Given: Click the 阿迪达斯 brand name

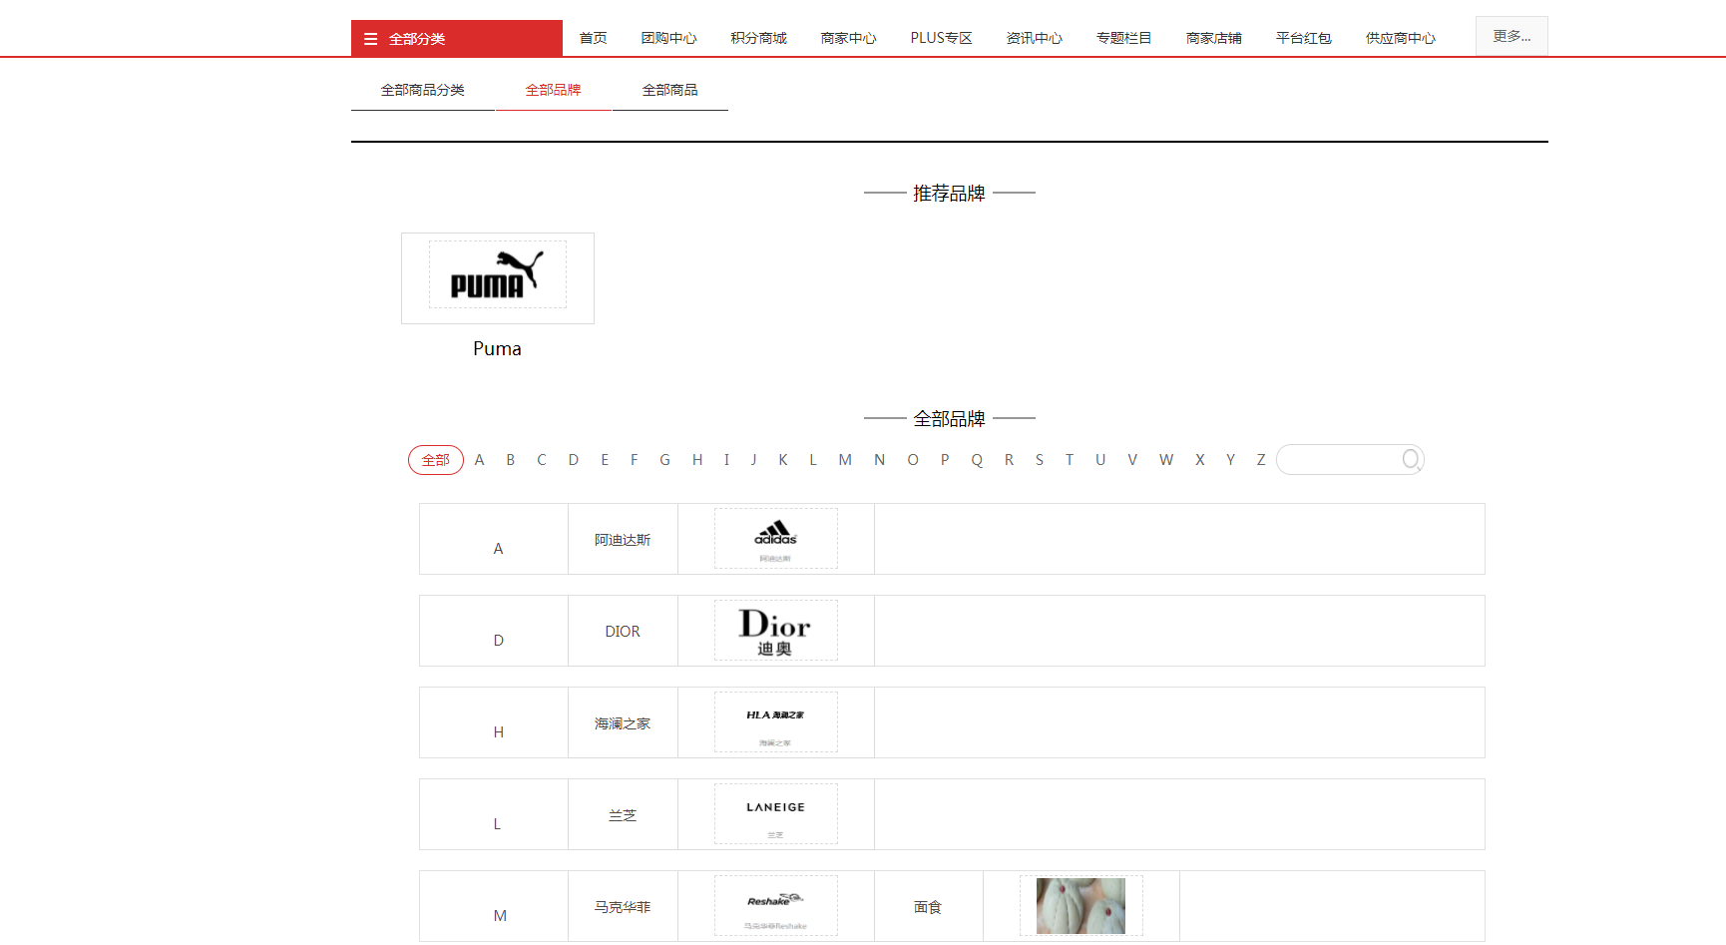Looking at the screenshot, I should [x=623, y=540].
